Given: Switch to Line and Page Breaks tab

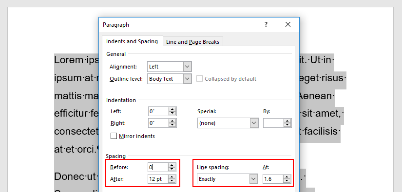Looking at the screenshot, I should 193,42.
